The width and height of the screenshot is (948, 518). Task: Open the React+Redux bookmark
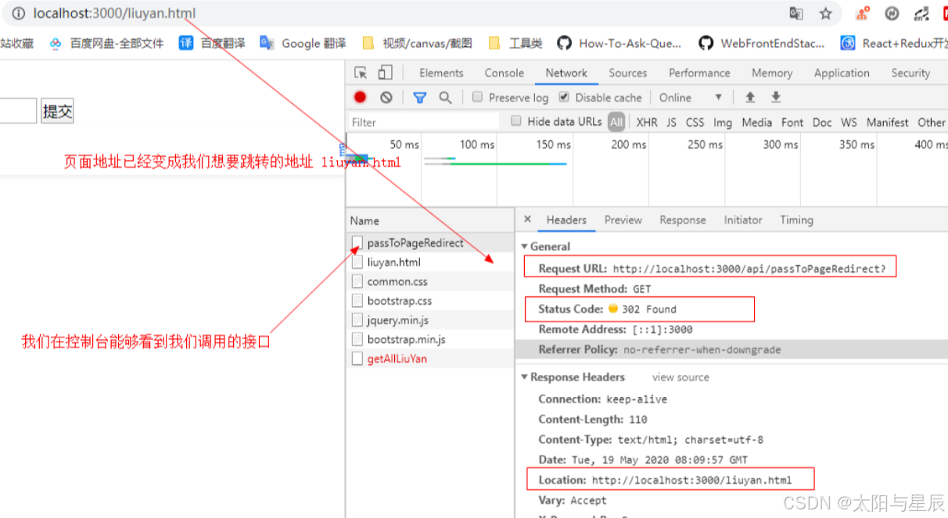[894, 43]
